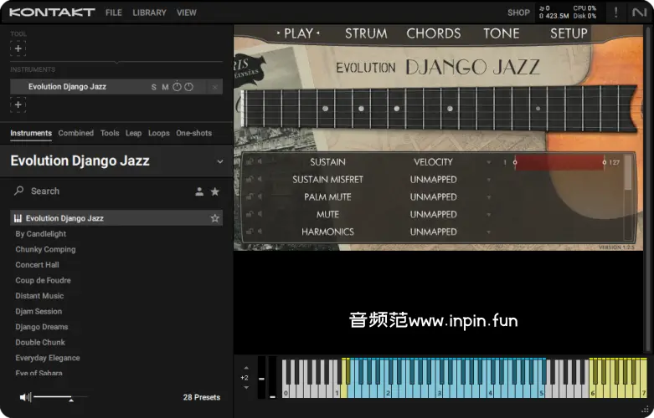Click the Search presets field

100,191
